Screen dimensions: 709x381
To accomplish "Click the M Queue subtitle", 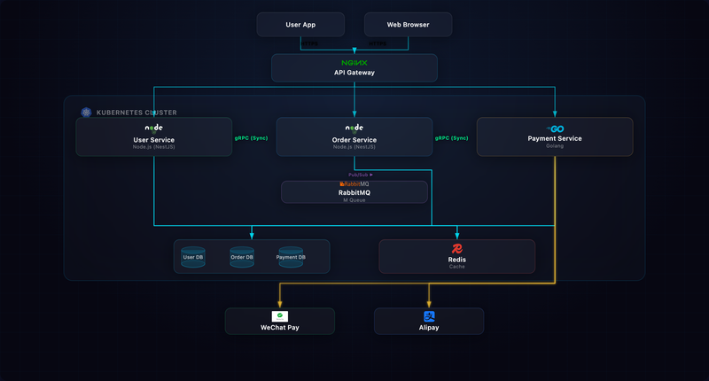I will pyautogui.click(x=354, y=199).
